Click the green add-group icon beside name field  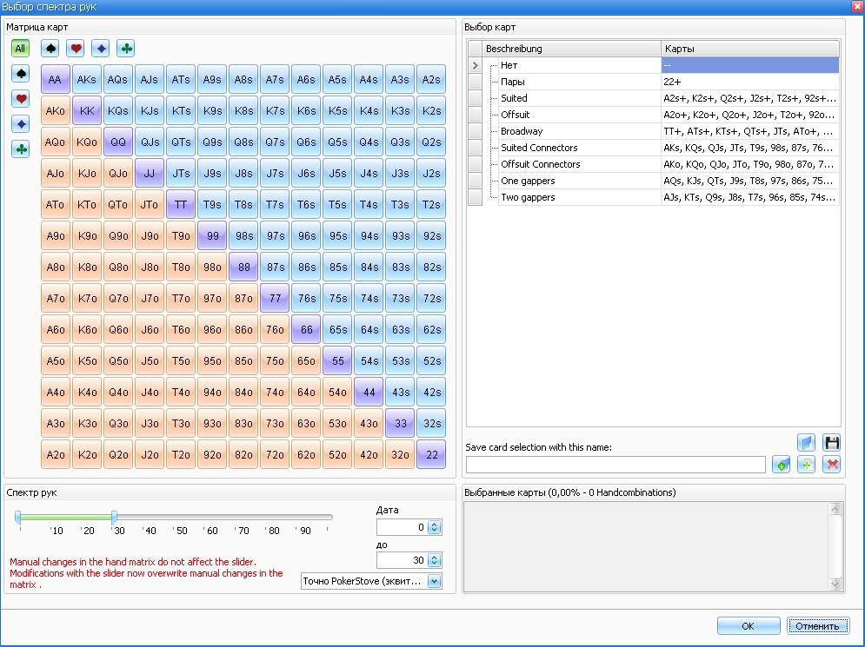[x=781, y=465]
